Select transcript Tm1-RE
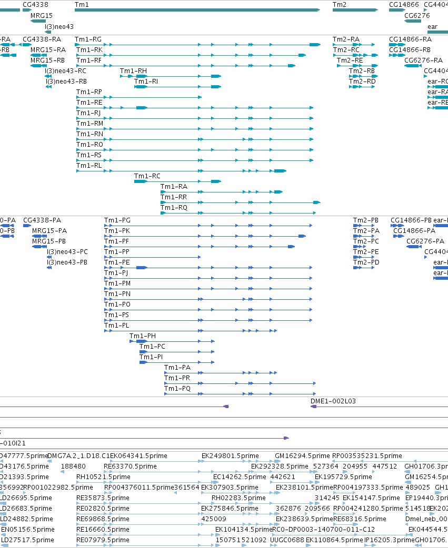The height and width of the screenshot is (548, 448). [195, 108]
